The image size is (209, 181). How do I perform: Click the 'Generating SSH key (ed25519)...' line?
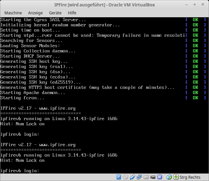click(40, 82)
